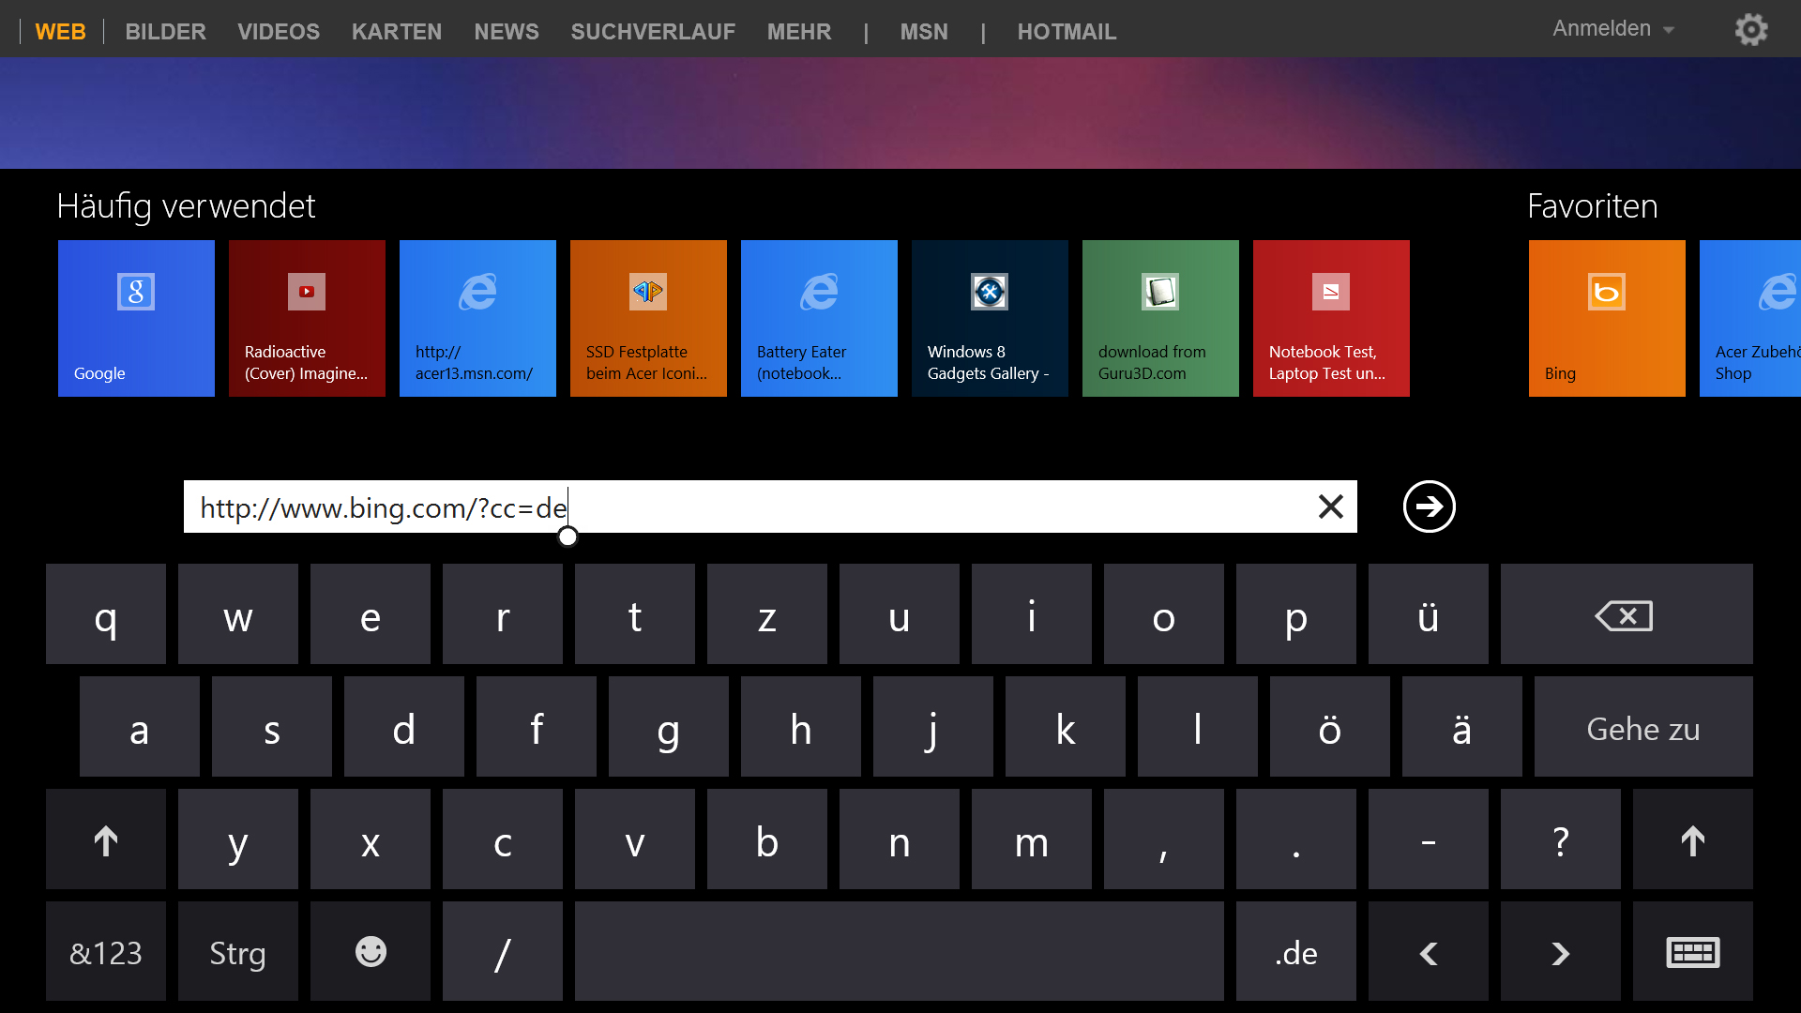Switch to &123 symbols keyboard
1801x1013 pixels.
pos(106,952)
